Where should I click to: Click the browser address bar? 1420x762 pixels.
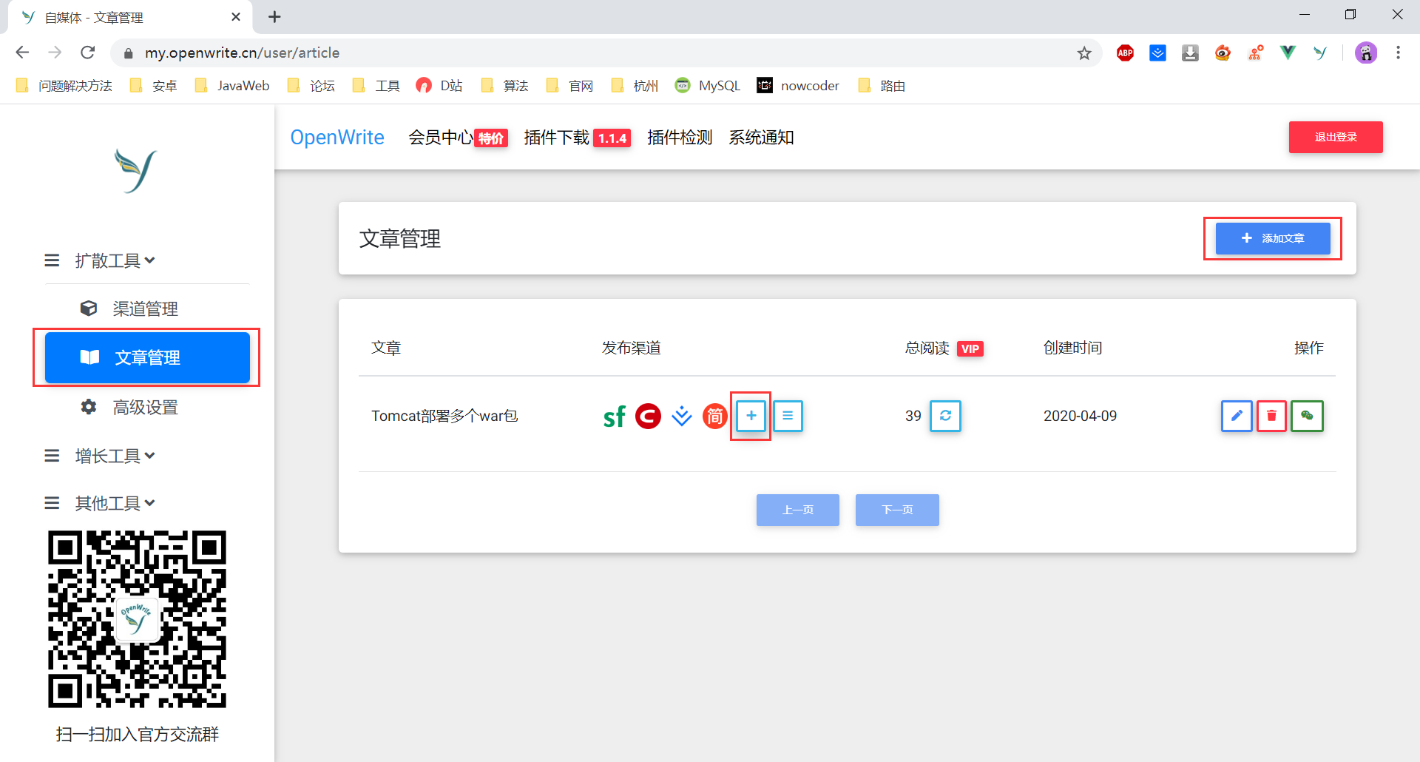pyautogui.click(x=518, y=53)
